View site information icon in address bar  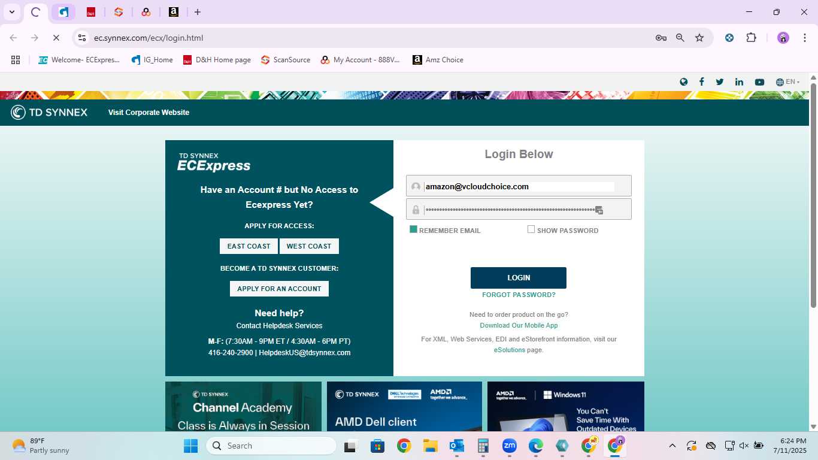(x=83, y=38)
